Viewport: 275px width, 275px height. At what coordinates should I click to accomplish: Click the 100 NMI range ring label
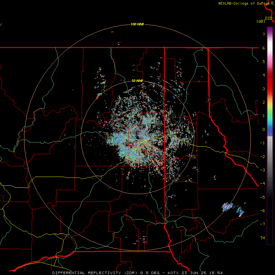coord(137,24)
